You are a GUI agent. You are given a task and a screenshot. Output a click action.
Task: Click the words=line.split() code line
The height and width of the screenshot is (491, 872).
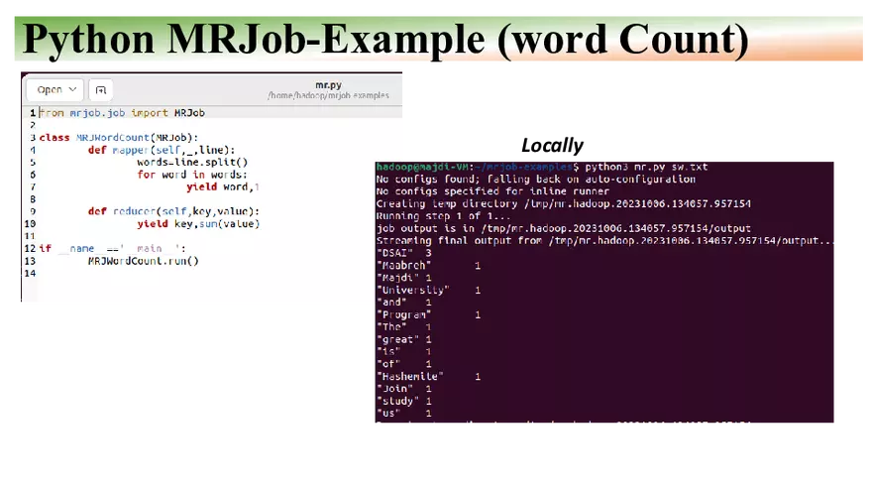(191, 162)
